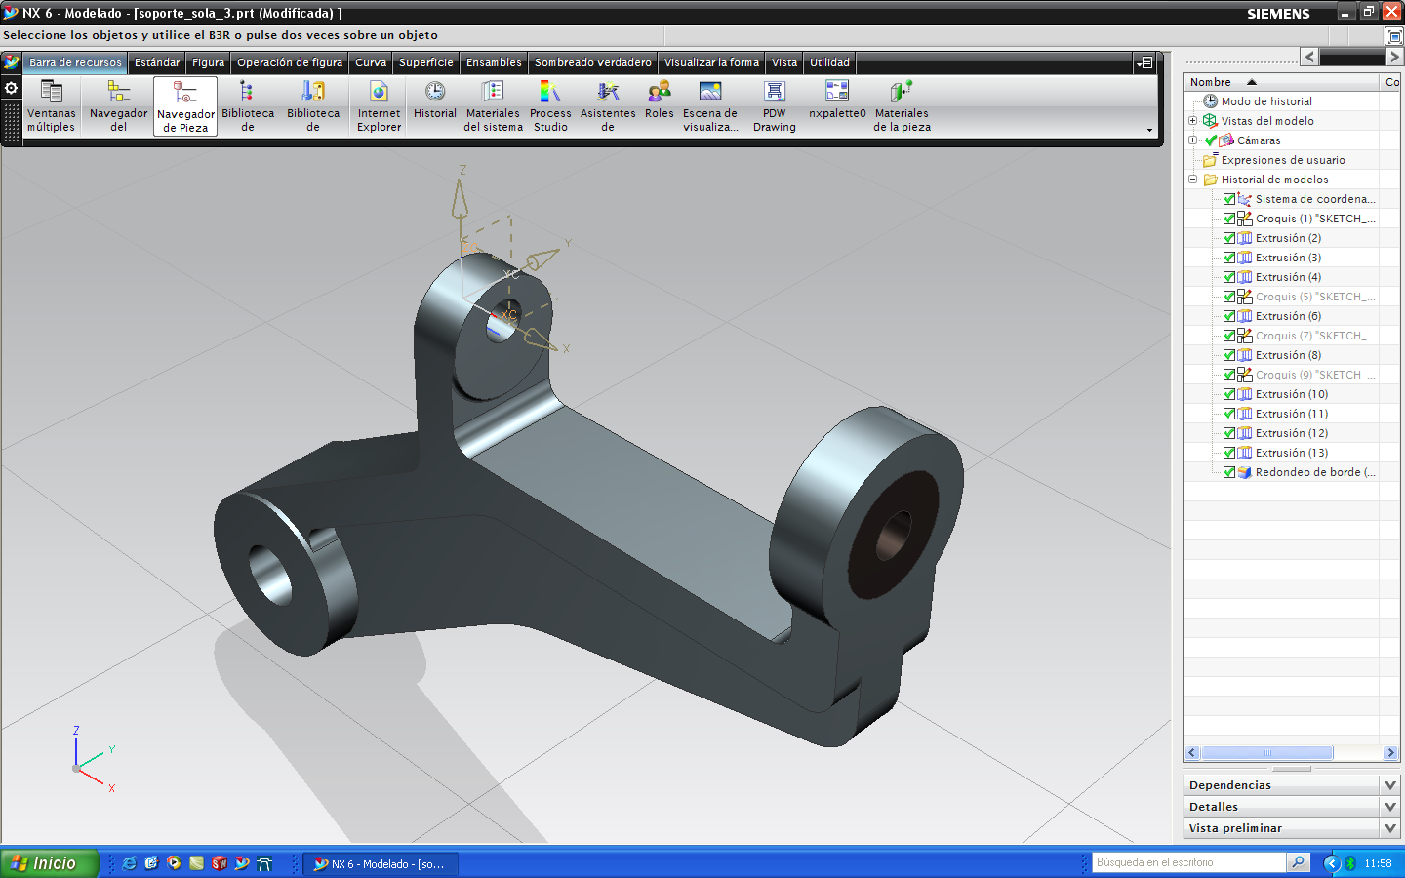Expand Cámaras tree node
The image size is (1405, 878).
click(x=1192, y=140)
